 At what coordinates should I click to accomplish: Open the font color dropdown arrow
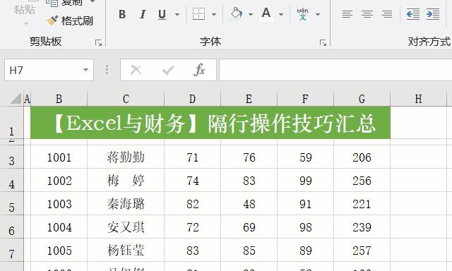click(x=281, y=14)
